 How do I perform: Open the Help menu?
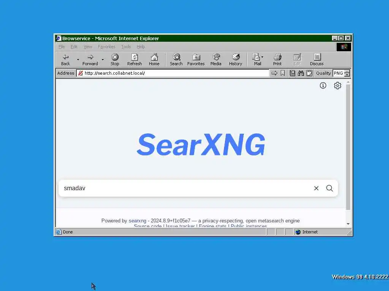coord(141,47)
